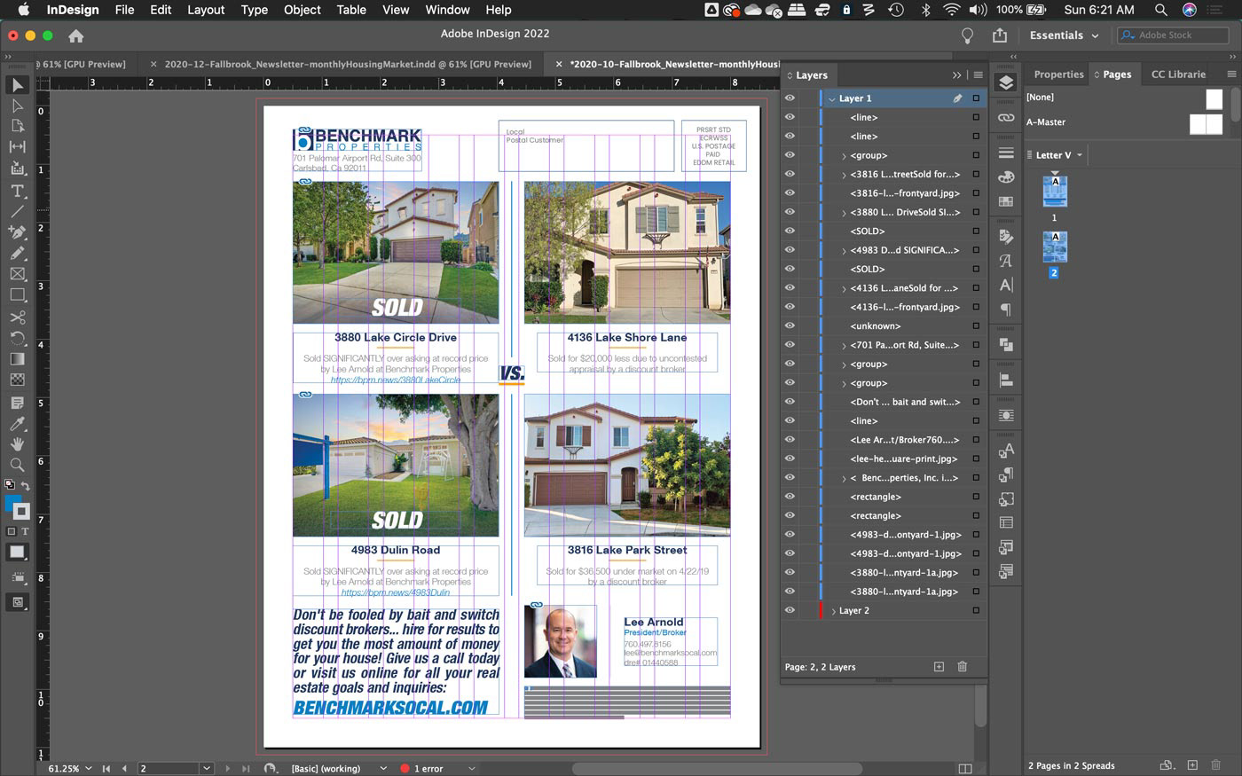Hide <lee-he...uare-print.jpg> item

(790, 459)
